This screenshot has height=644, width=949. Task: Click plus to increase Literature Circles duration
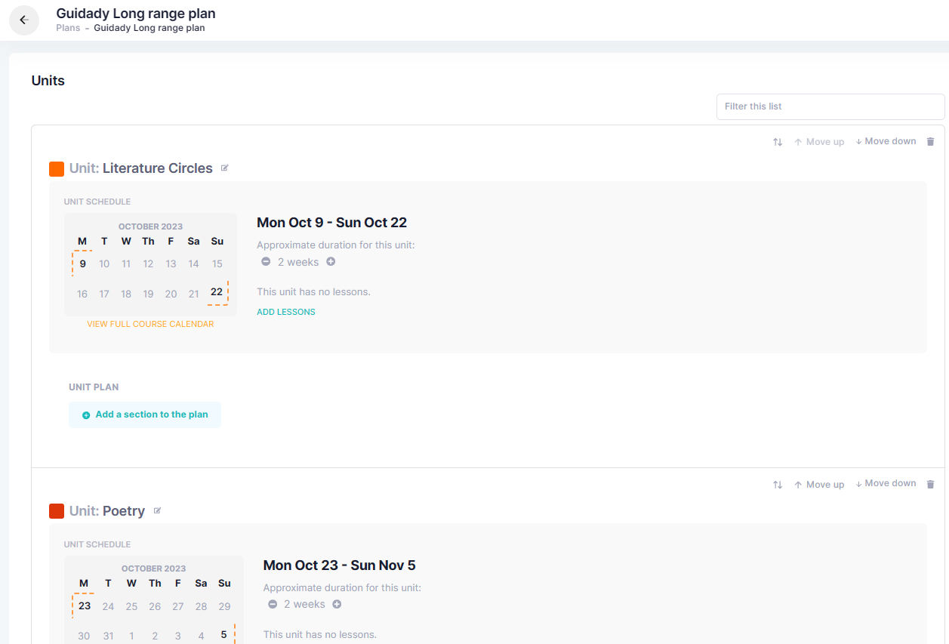point(331,261)
